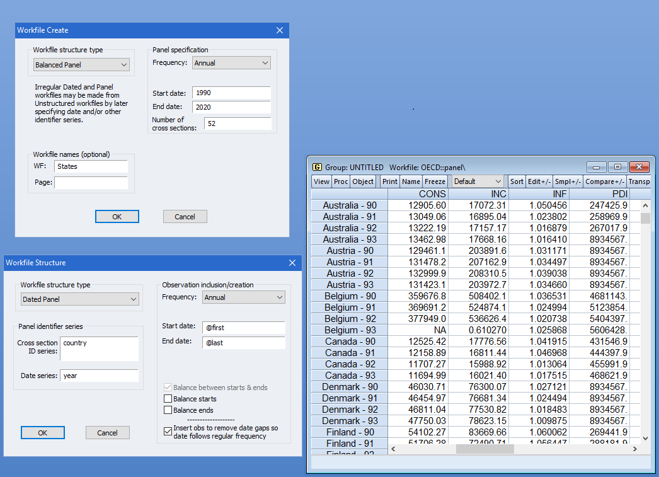
Task: Open Dated Panel structure type dropdown
Action: click(79, 299)
